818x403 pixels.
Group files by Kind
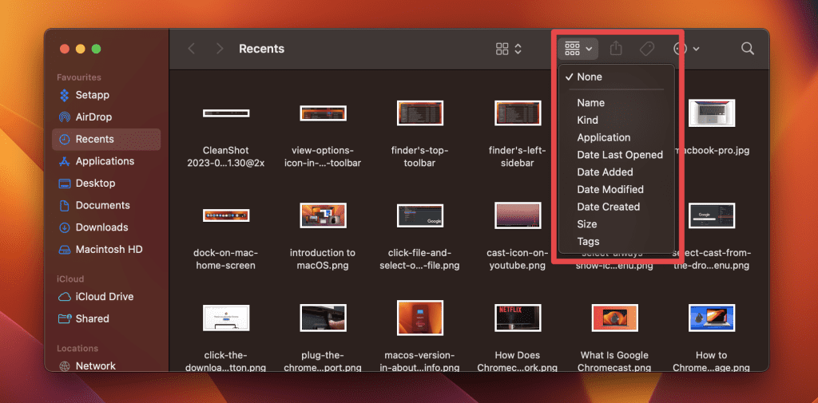[x=587, y=120]
